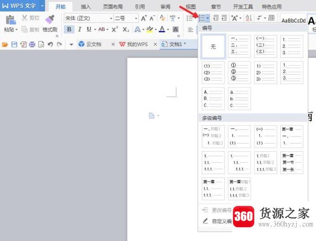Toggle character shading A button
316x241 pixels.
point(176,30)
